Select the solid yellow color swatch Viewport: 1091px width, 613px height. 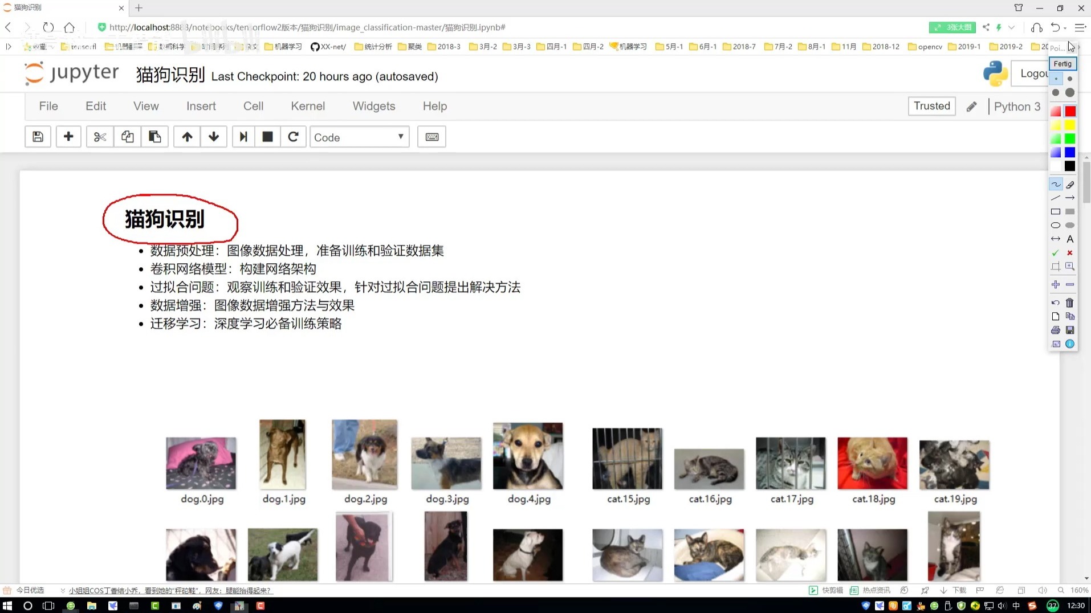(x=1070, y=125)
